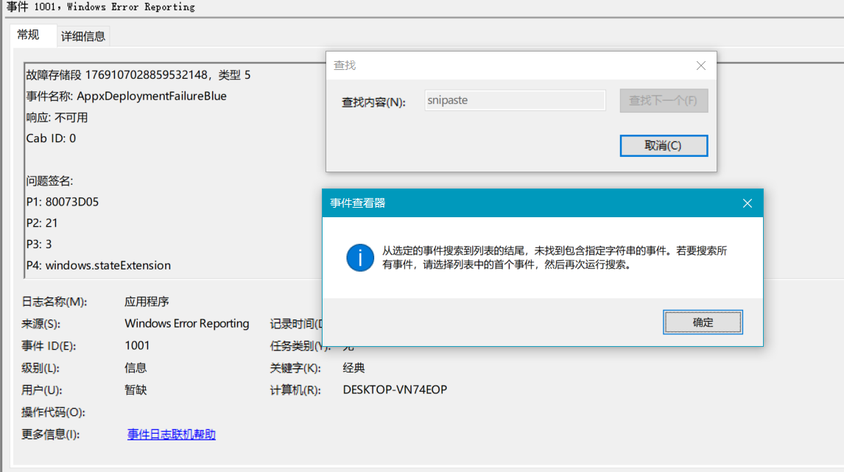Click inside the 查找内容 search field

pos(514,99)
